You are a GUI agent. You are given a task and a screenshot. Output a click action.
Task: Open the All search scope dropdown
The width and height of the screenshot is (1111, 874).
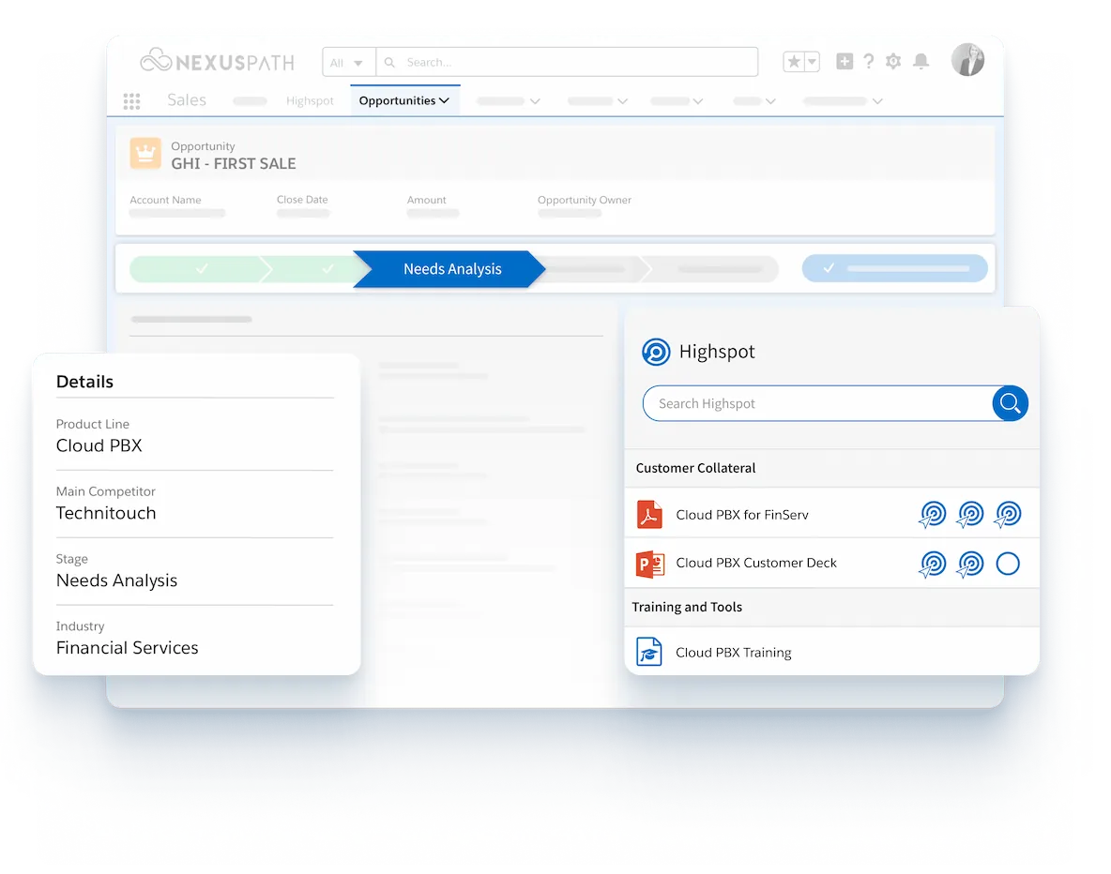(349, 62)
